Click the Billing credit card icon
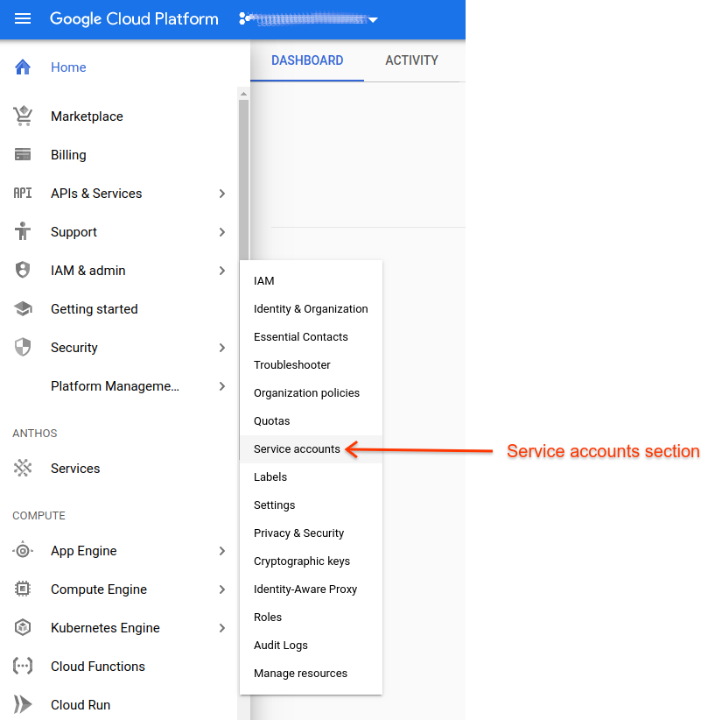The height and width of the screenshot is (720, 701). click(x=23, y=155)
